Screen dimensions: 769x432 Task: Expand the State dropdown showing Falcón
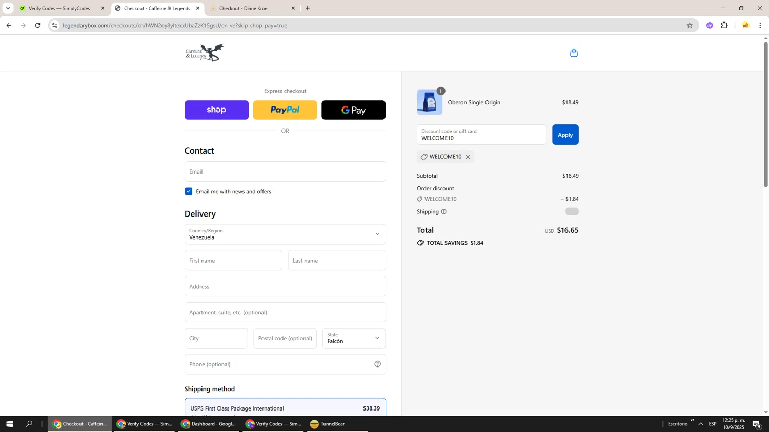[x=354, y=338]
